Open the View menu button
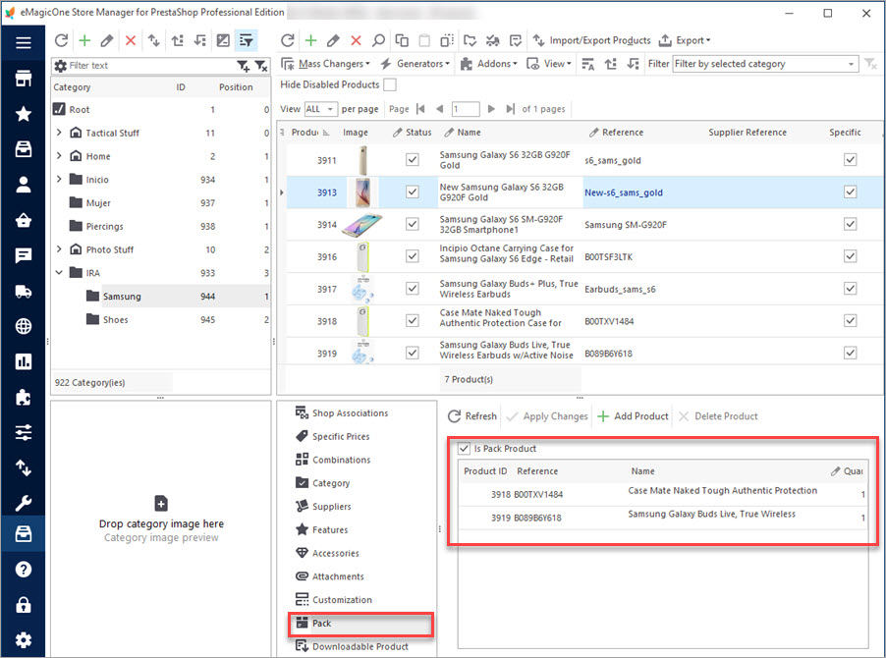Viewport: 886px width, 658px height. tap(549, 64)
